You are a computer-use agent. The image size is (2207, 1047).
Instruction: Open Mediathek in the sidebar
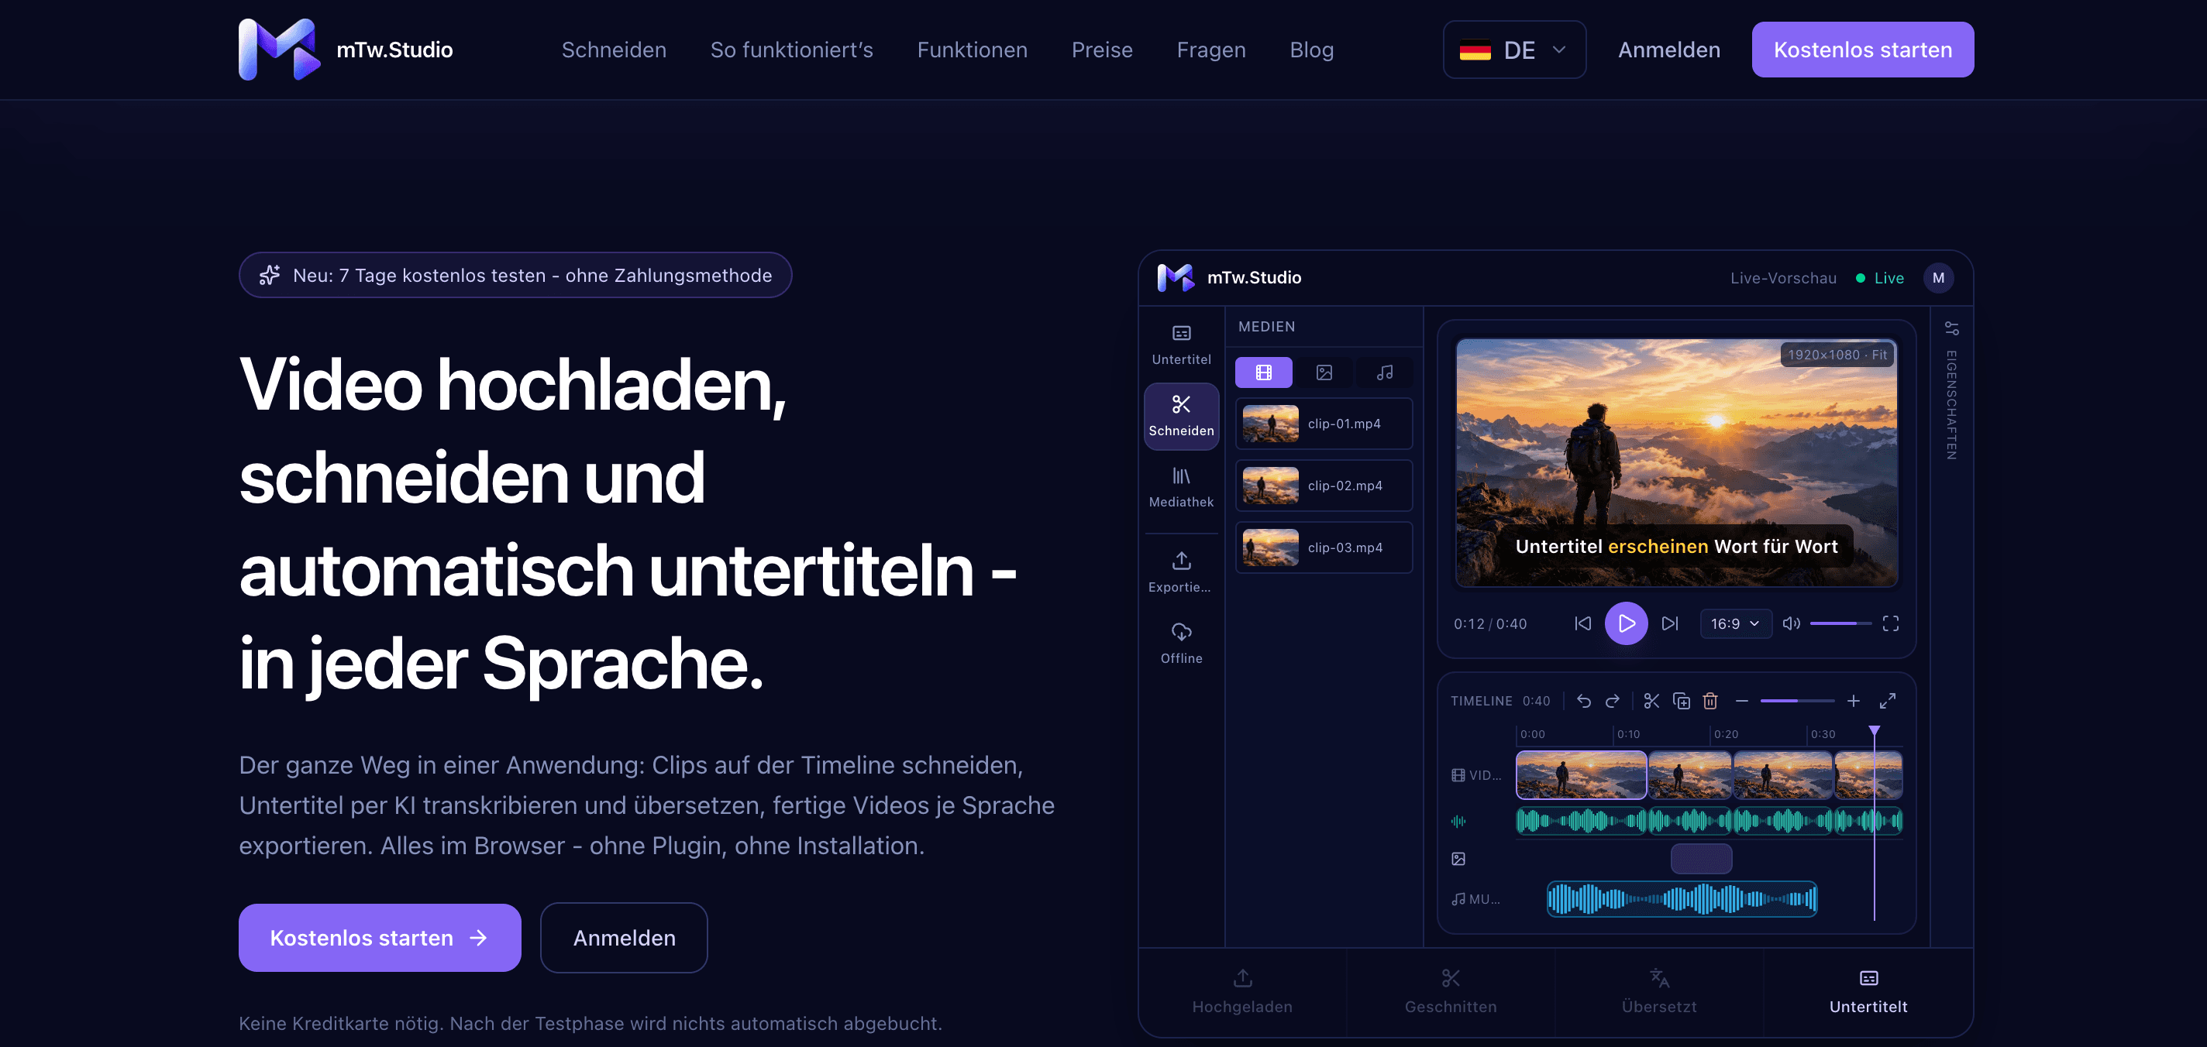tap(1181, 487)
